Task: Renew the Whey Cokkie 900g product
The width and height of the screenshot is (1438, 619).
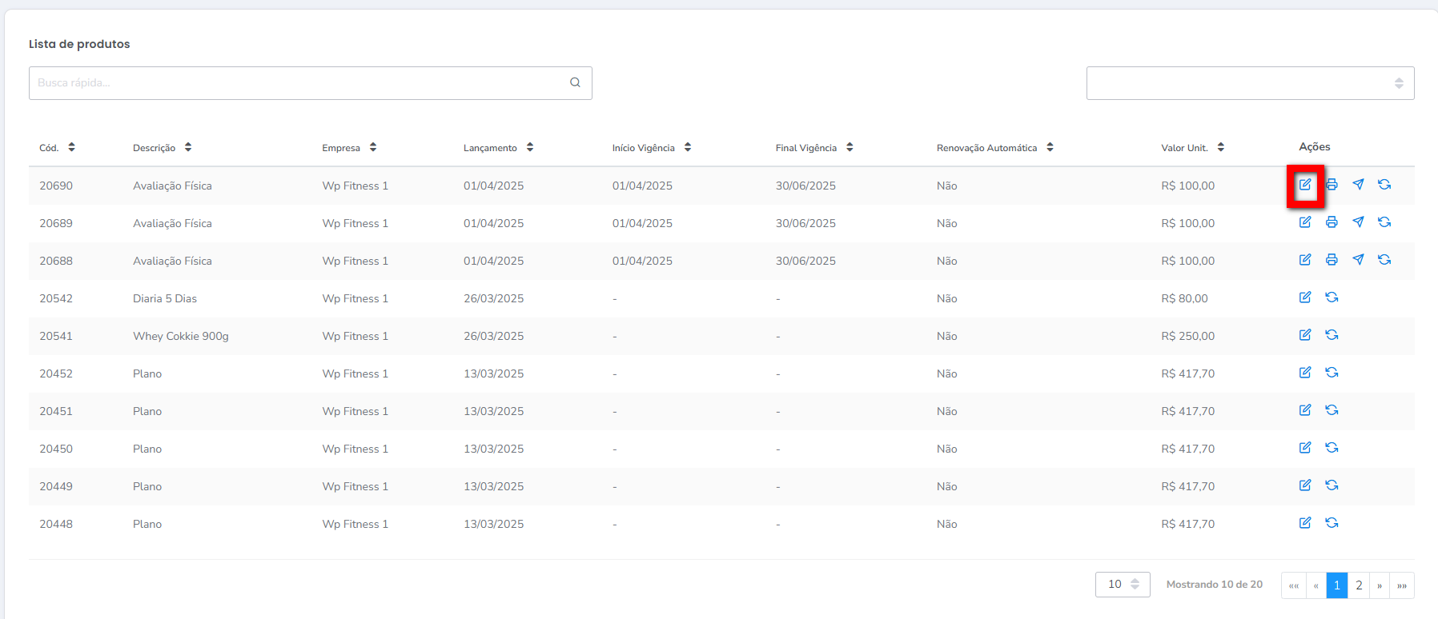Action: point(1332,335)
